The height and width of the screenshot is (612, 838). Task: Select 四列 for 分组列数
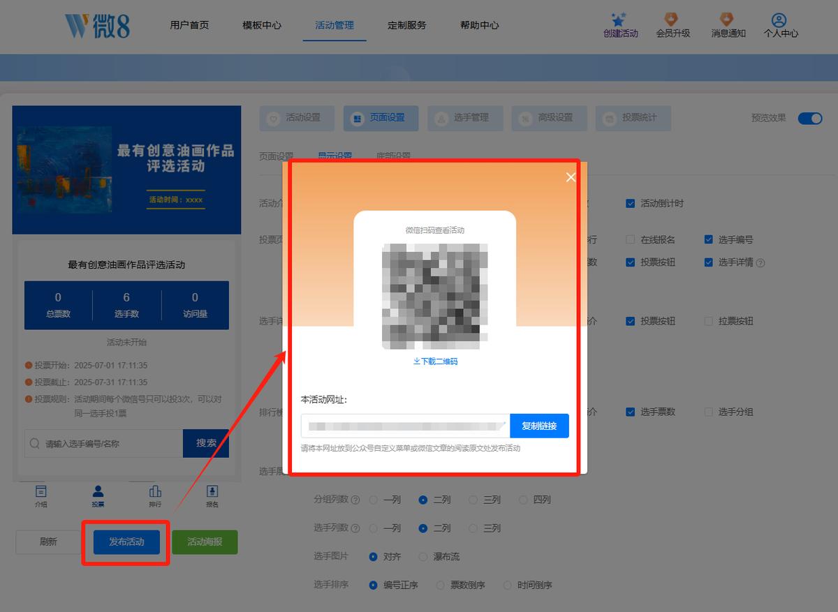[x=523, y=500]
